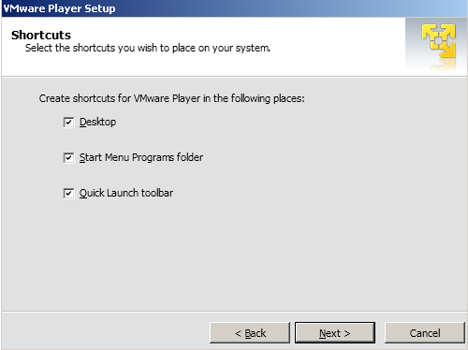
Task: Disable the Quick Launch toolbar checkbox
Action: [x=68, y=194]
